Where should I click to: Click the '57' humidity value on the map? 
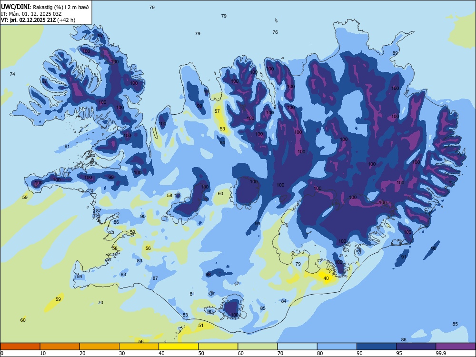point(217,111)
